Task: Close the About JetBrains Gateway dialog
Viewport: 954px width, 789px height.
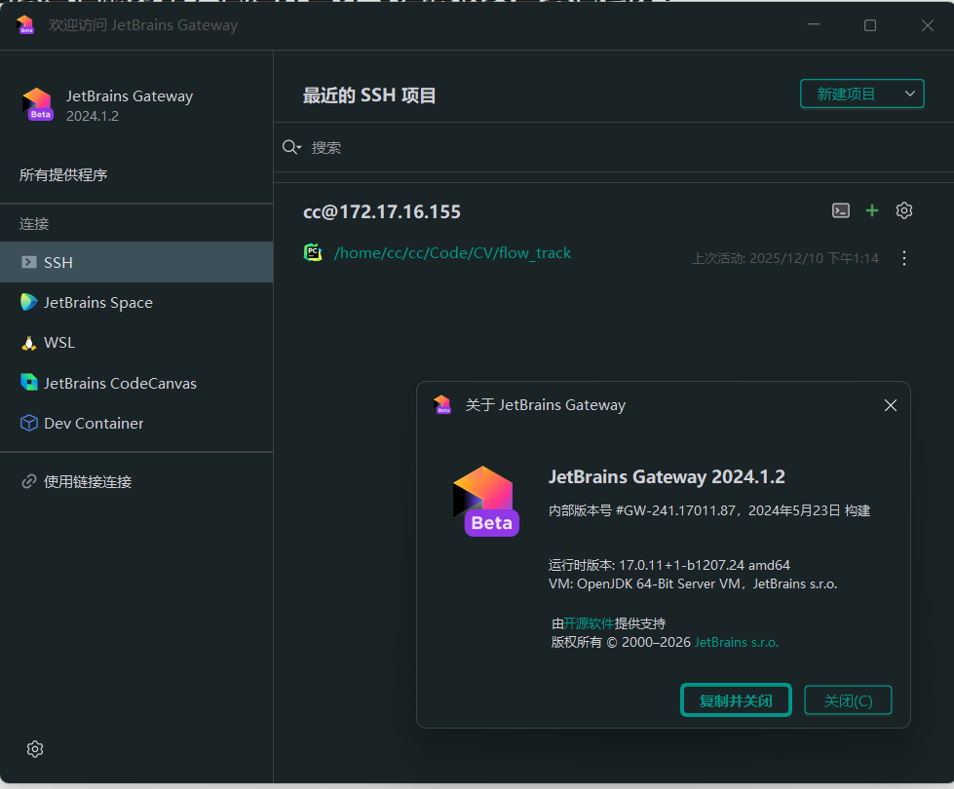Action: (890, 405)
